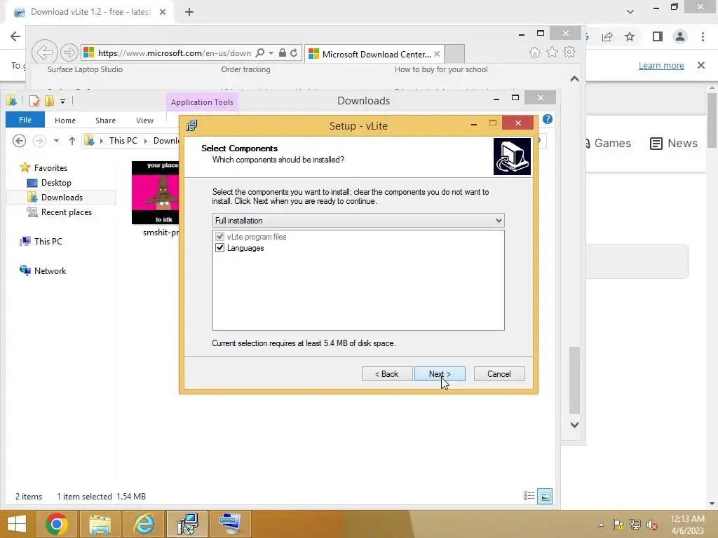Image resolution: width=718 pixels, height=538 pixels.
Task: Go Back in the vLite setup wizard
Action: [x=387, y=374]
